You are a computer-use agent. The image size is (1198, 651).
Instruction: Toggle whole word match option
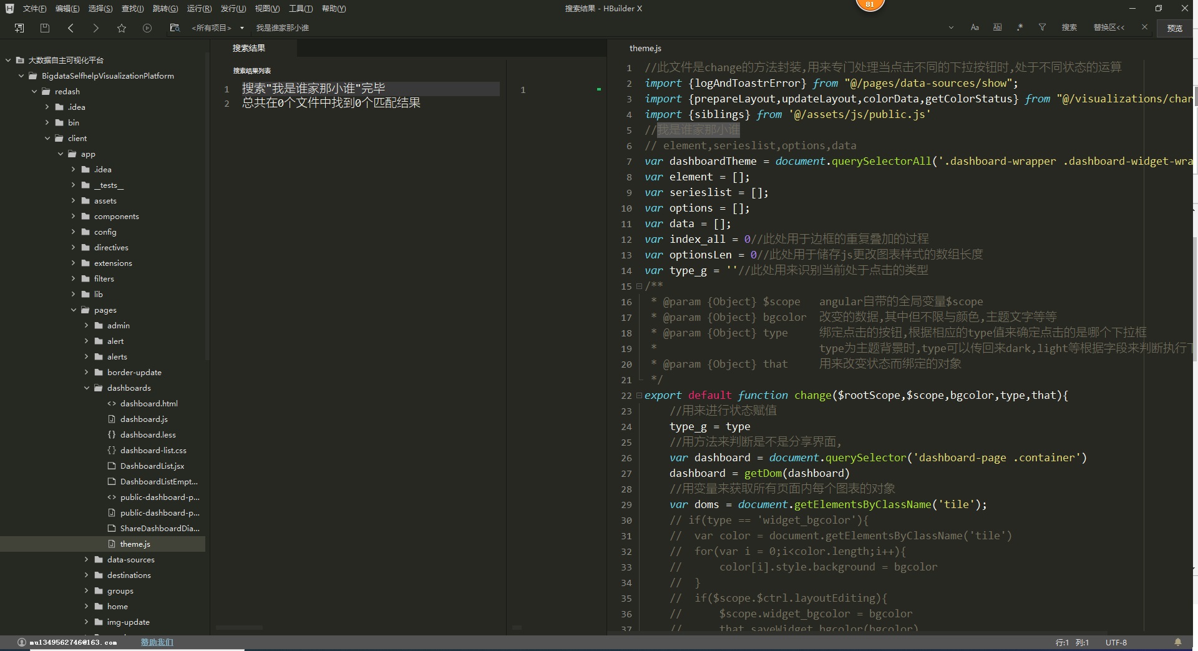point(998,27)
